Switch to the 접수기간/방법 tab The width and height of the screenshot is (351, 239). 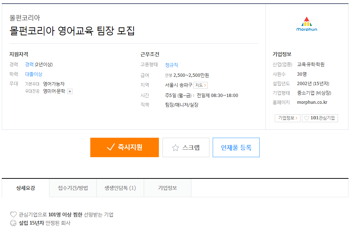click(x=73, y=188)
